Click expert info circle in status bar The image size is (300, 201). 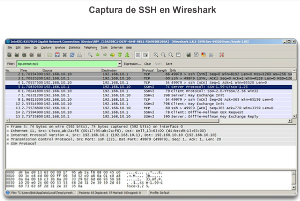click(x=7, y=193)
